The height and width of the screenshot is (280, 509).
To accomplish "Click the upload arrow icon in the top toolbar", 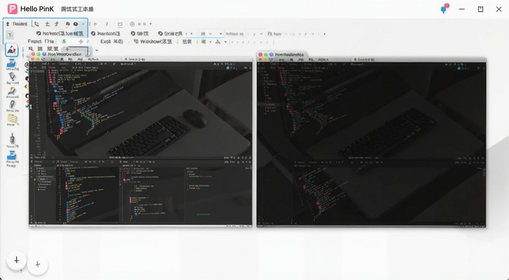I will 8,24.
